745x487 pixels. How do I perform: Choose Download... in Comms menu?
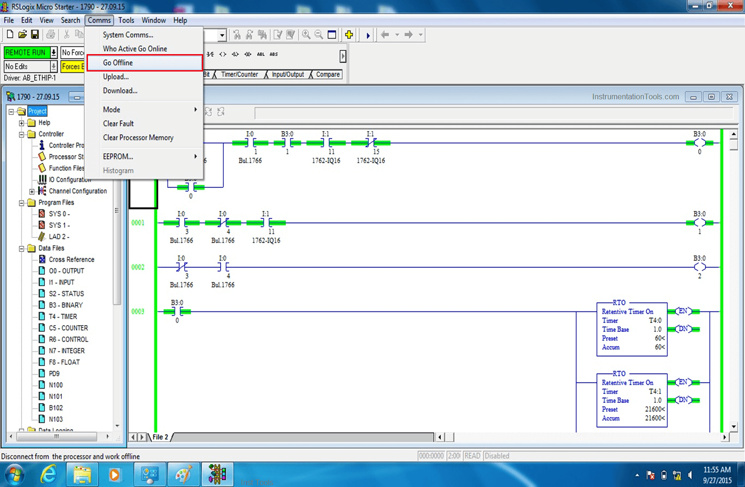145,91
